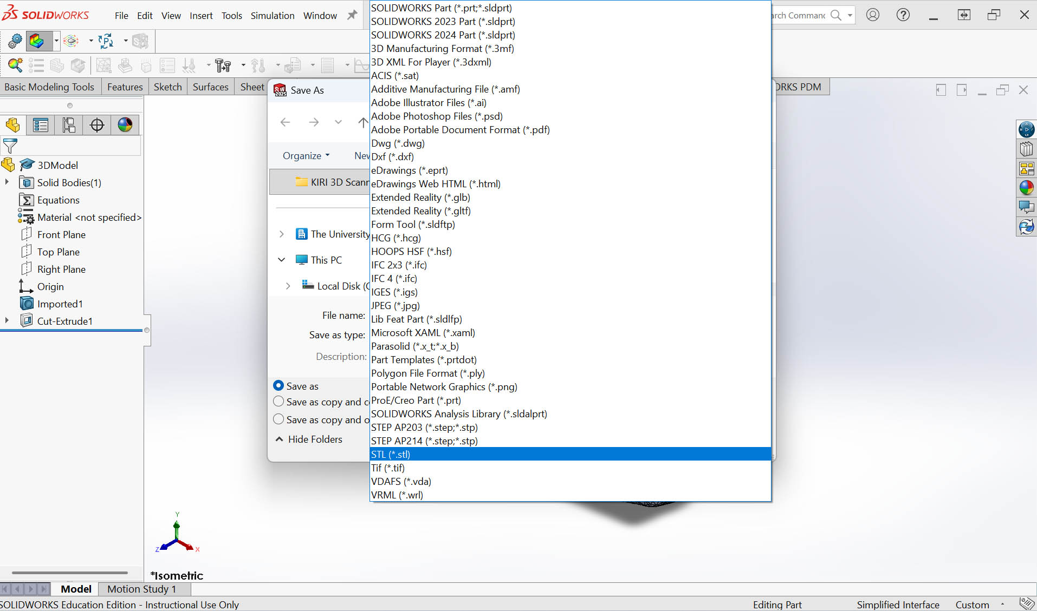
Task: Click the Simulation Advisor magnifier icon
Action: click(x=15, y=65)
